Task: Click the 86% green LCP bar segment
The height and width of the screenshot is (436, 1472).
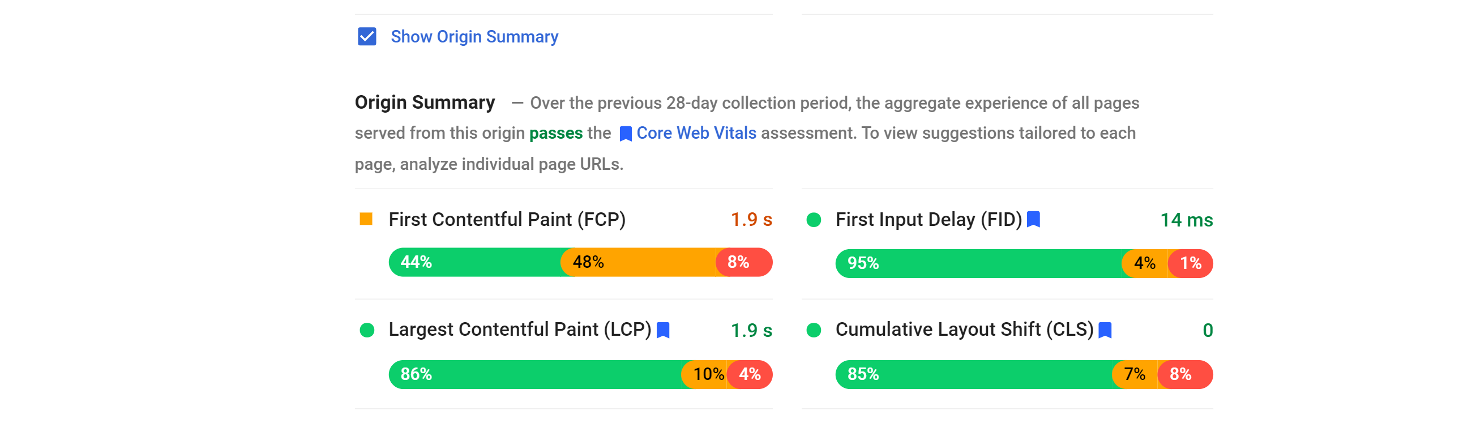Action: 534,374
